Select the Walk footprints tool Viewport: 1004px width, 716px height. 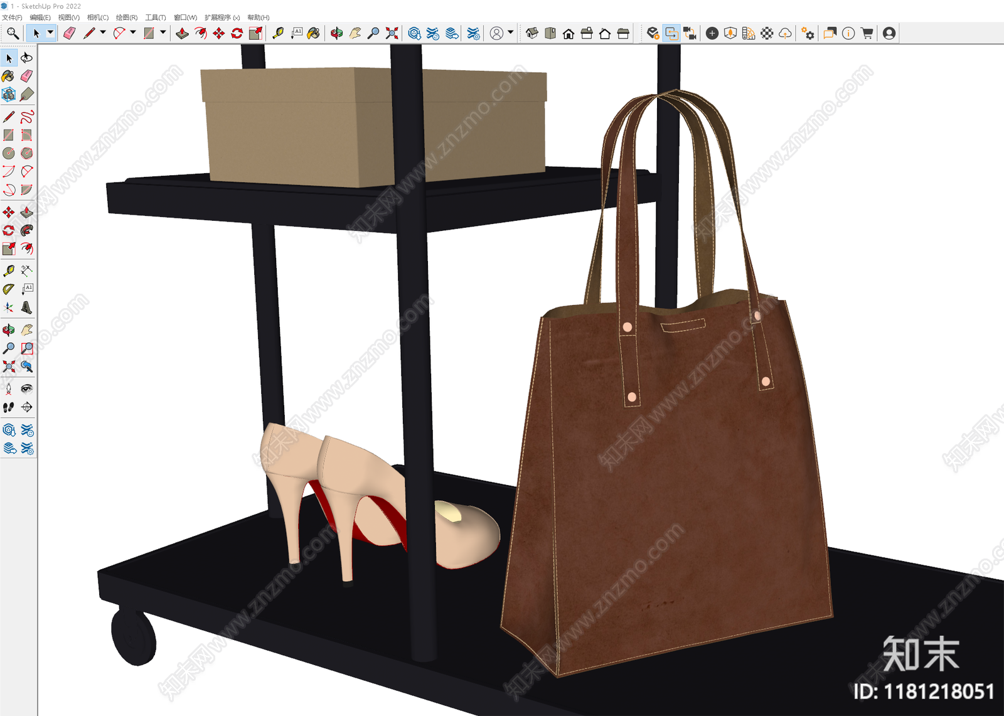(x=9, y=407)
